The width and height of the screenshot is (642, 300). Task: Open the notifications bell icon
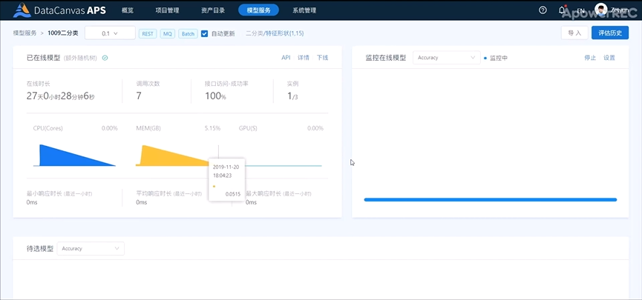coord(562,10)
